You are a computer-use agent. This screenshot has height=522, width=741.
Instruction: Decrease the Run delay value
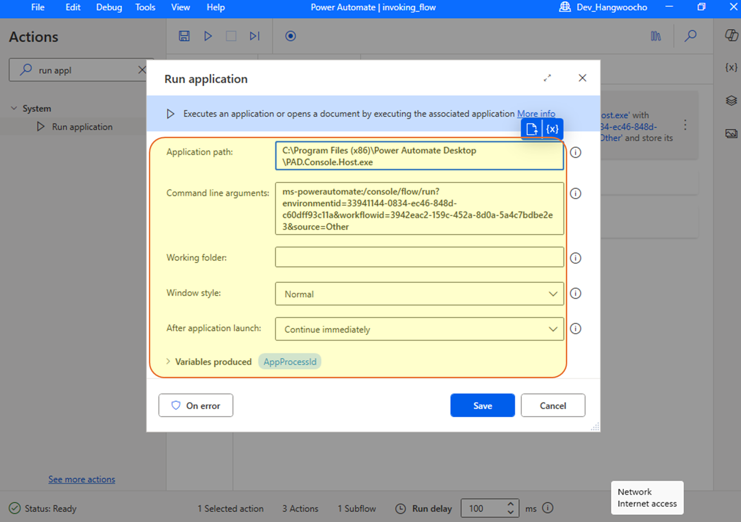(510, 512)
